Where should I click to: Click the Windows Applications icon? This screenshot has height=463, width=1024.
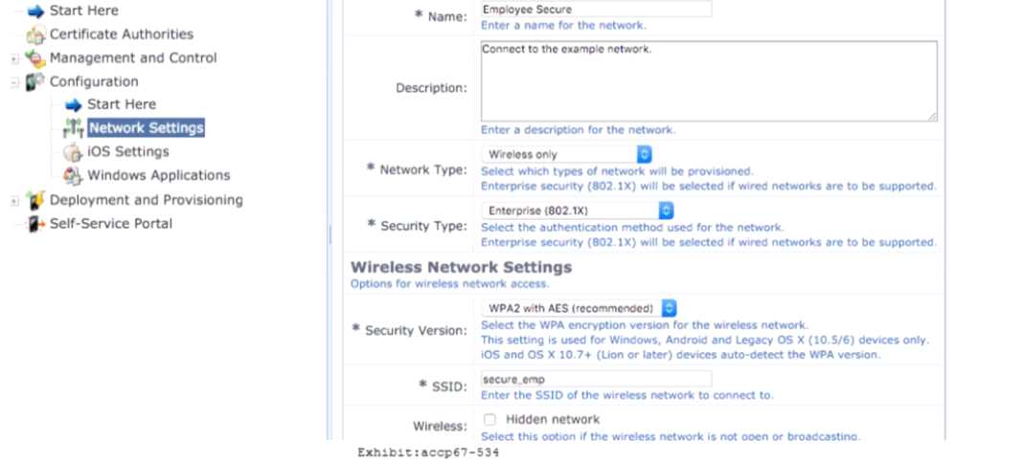pyautogui.click(x=73, y=176)
